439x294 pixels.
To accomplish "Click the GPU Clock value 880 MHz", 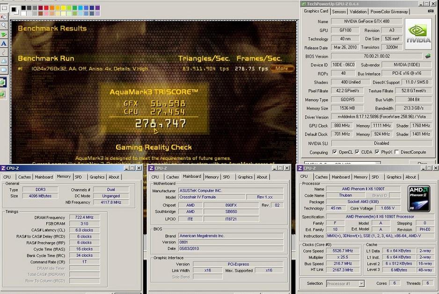I will 342,125.
